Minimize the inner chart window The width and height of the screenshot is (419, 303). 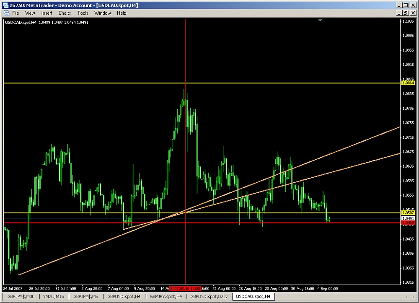click(x=399, y=13)
